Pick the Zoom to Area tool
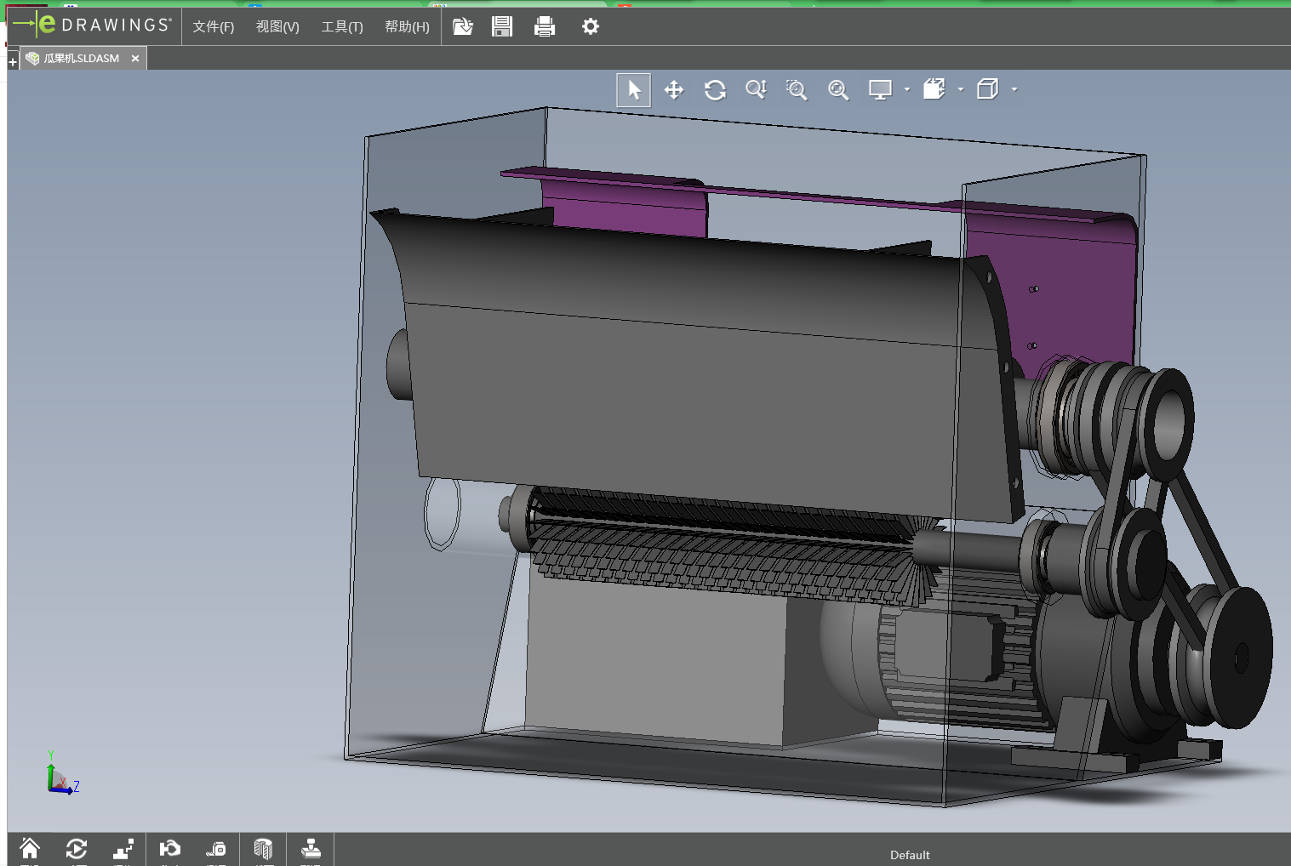Image resolution: width=1291 pixels, height=866 pixels. click(797, 90)
